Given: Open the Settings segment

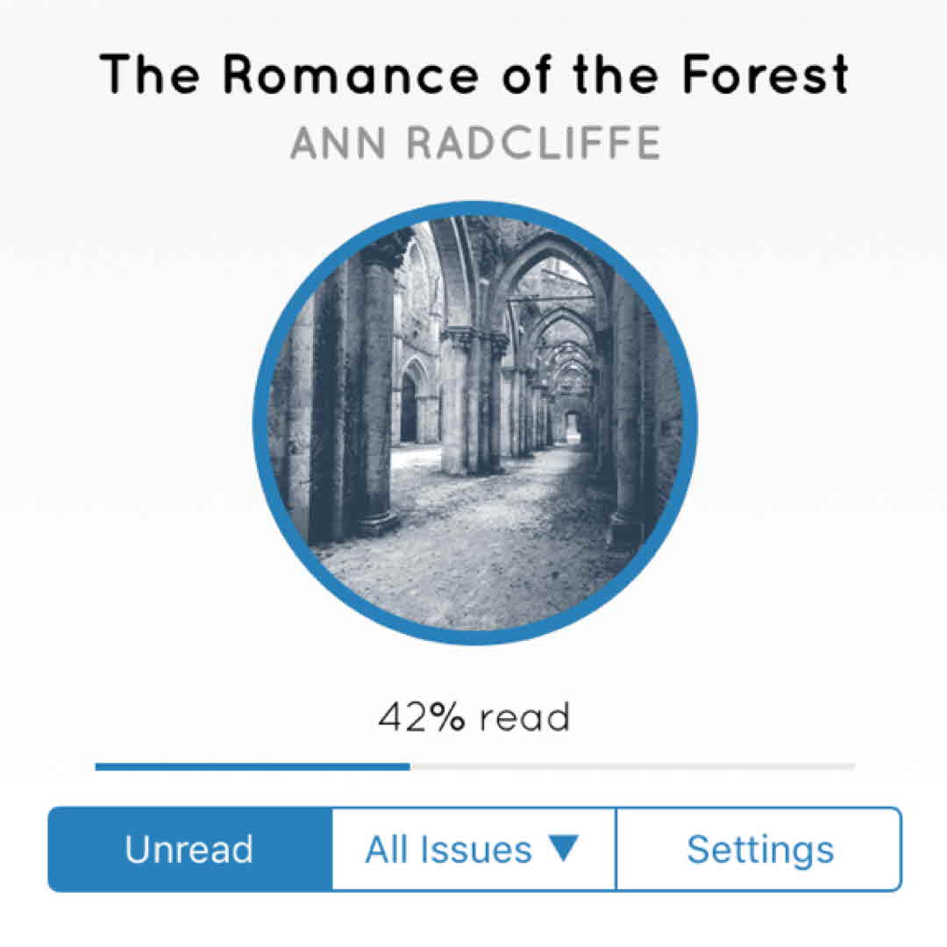Looking at the screenshot, I should click(x=759, y=849).
